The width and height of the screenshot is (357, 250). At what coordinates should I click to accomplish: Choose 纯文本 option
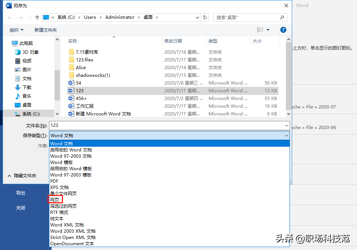click(x=169, y=219)
